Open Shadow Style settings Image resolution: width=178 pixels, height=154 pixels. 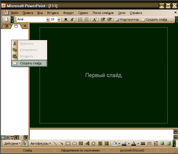162,143
